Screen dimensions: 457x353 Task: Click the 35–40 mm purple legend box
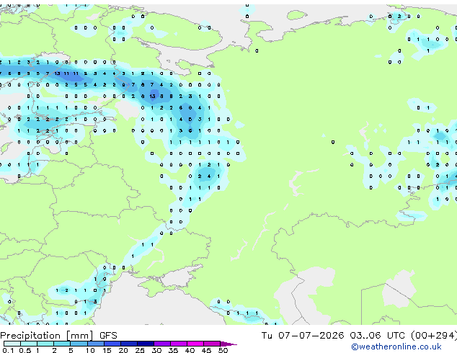point(179,344)
